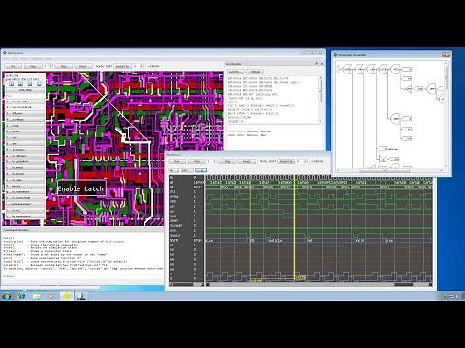465x348 pixels.
Task: Open first dropdown below Waveform toolbar
Action: [x=173, y=170]
